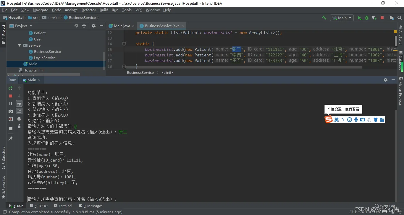Dump threads using the camera icon
Image resolution: width=404 pixels, height=215 pixels.
(x=11, y=111)
